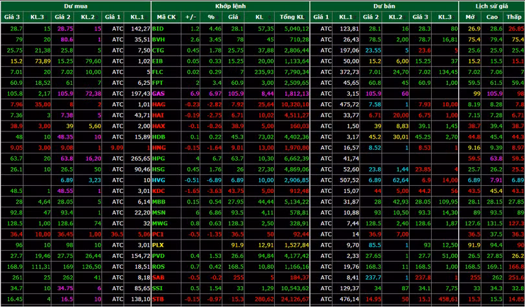Click HAI price change -0.19
The height and width of the screenshot is (307, 525).
(x=192, y=115)
